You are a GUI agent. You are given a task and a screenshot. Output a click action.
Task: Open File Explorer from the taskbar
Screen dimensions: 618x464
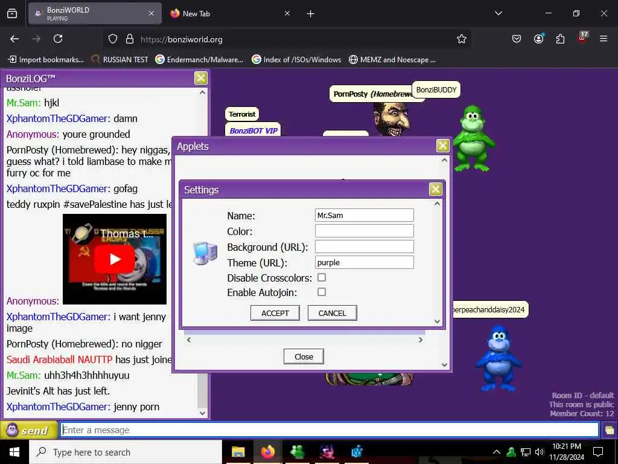(238, 451)
